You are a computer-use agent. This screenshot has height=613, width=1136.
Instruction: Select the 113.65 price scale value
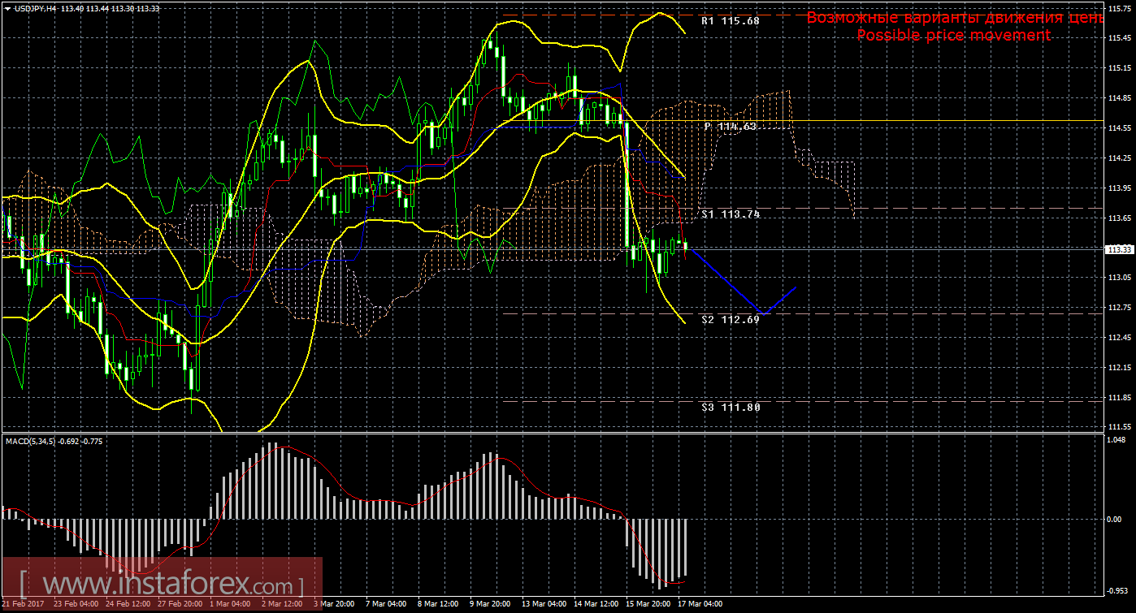tap(1121, 218)
